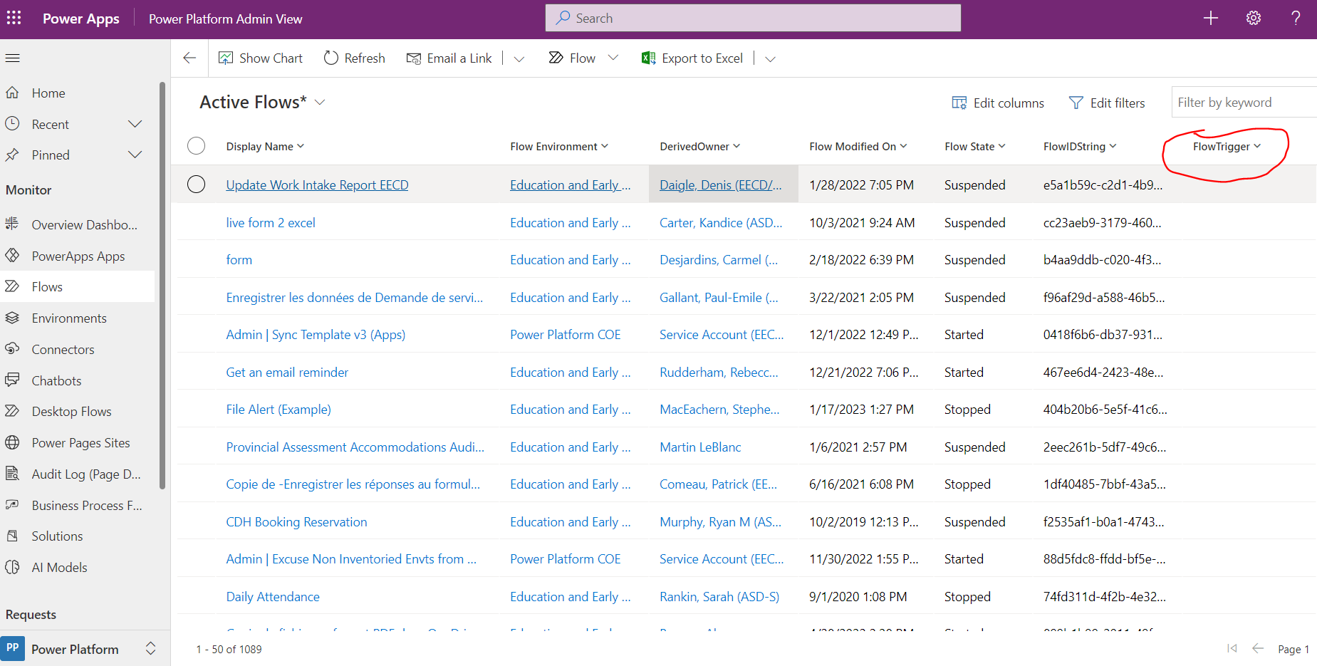Click the Refresh icon
Screen dimensions: 1317x666
pyautogui.click(x=330, y=58)
